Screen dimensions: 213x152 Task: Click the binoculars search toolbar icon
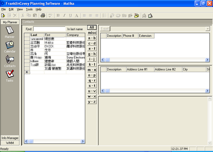point(144,16)
